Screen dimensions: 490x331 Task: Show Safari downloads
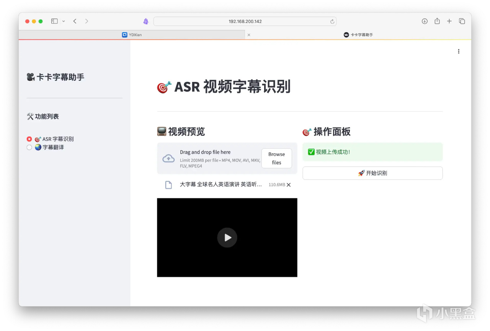point(425,21)
